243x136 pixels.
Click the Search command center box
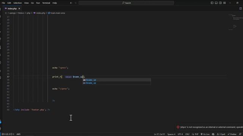coord(126,3)
